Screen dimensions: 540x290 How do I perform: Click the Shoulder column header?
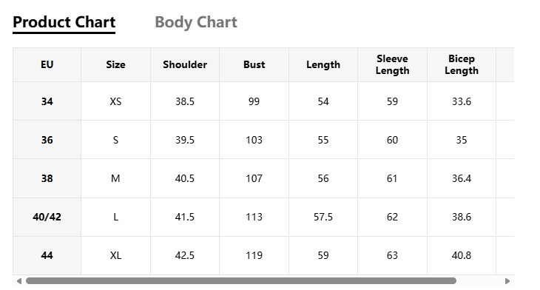point(185,65)
